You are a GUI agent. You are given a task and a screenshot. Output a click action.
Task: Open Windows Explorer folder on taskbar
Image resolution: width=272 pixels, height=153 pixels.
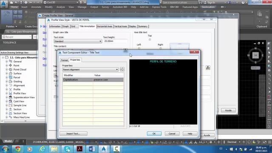54,149
